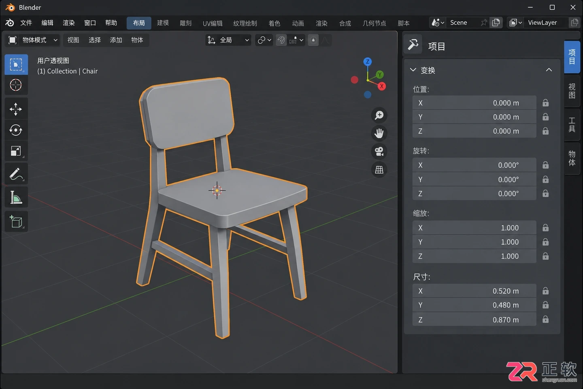The image size is (583, 389).
Task: Open the 全局 orientation dropdown
Action: [228, 40]
